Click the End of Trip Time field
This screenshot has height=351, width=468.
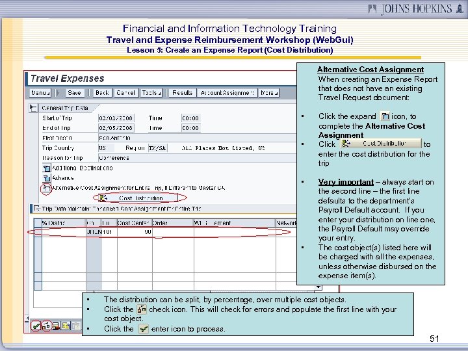point(190,128)
